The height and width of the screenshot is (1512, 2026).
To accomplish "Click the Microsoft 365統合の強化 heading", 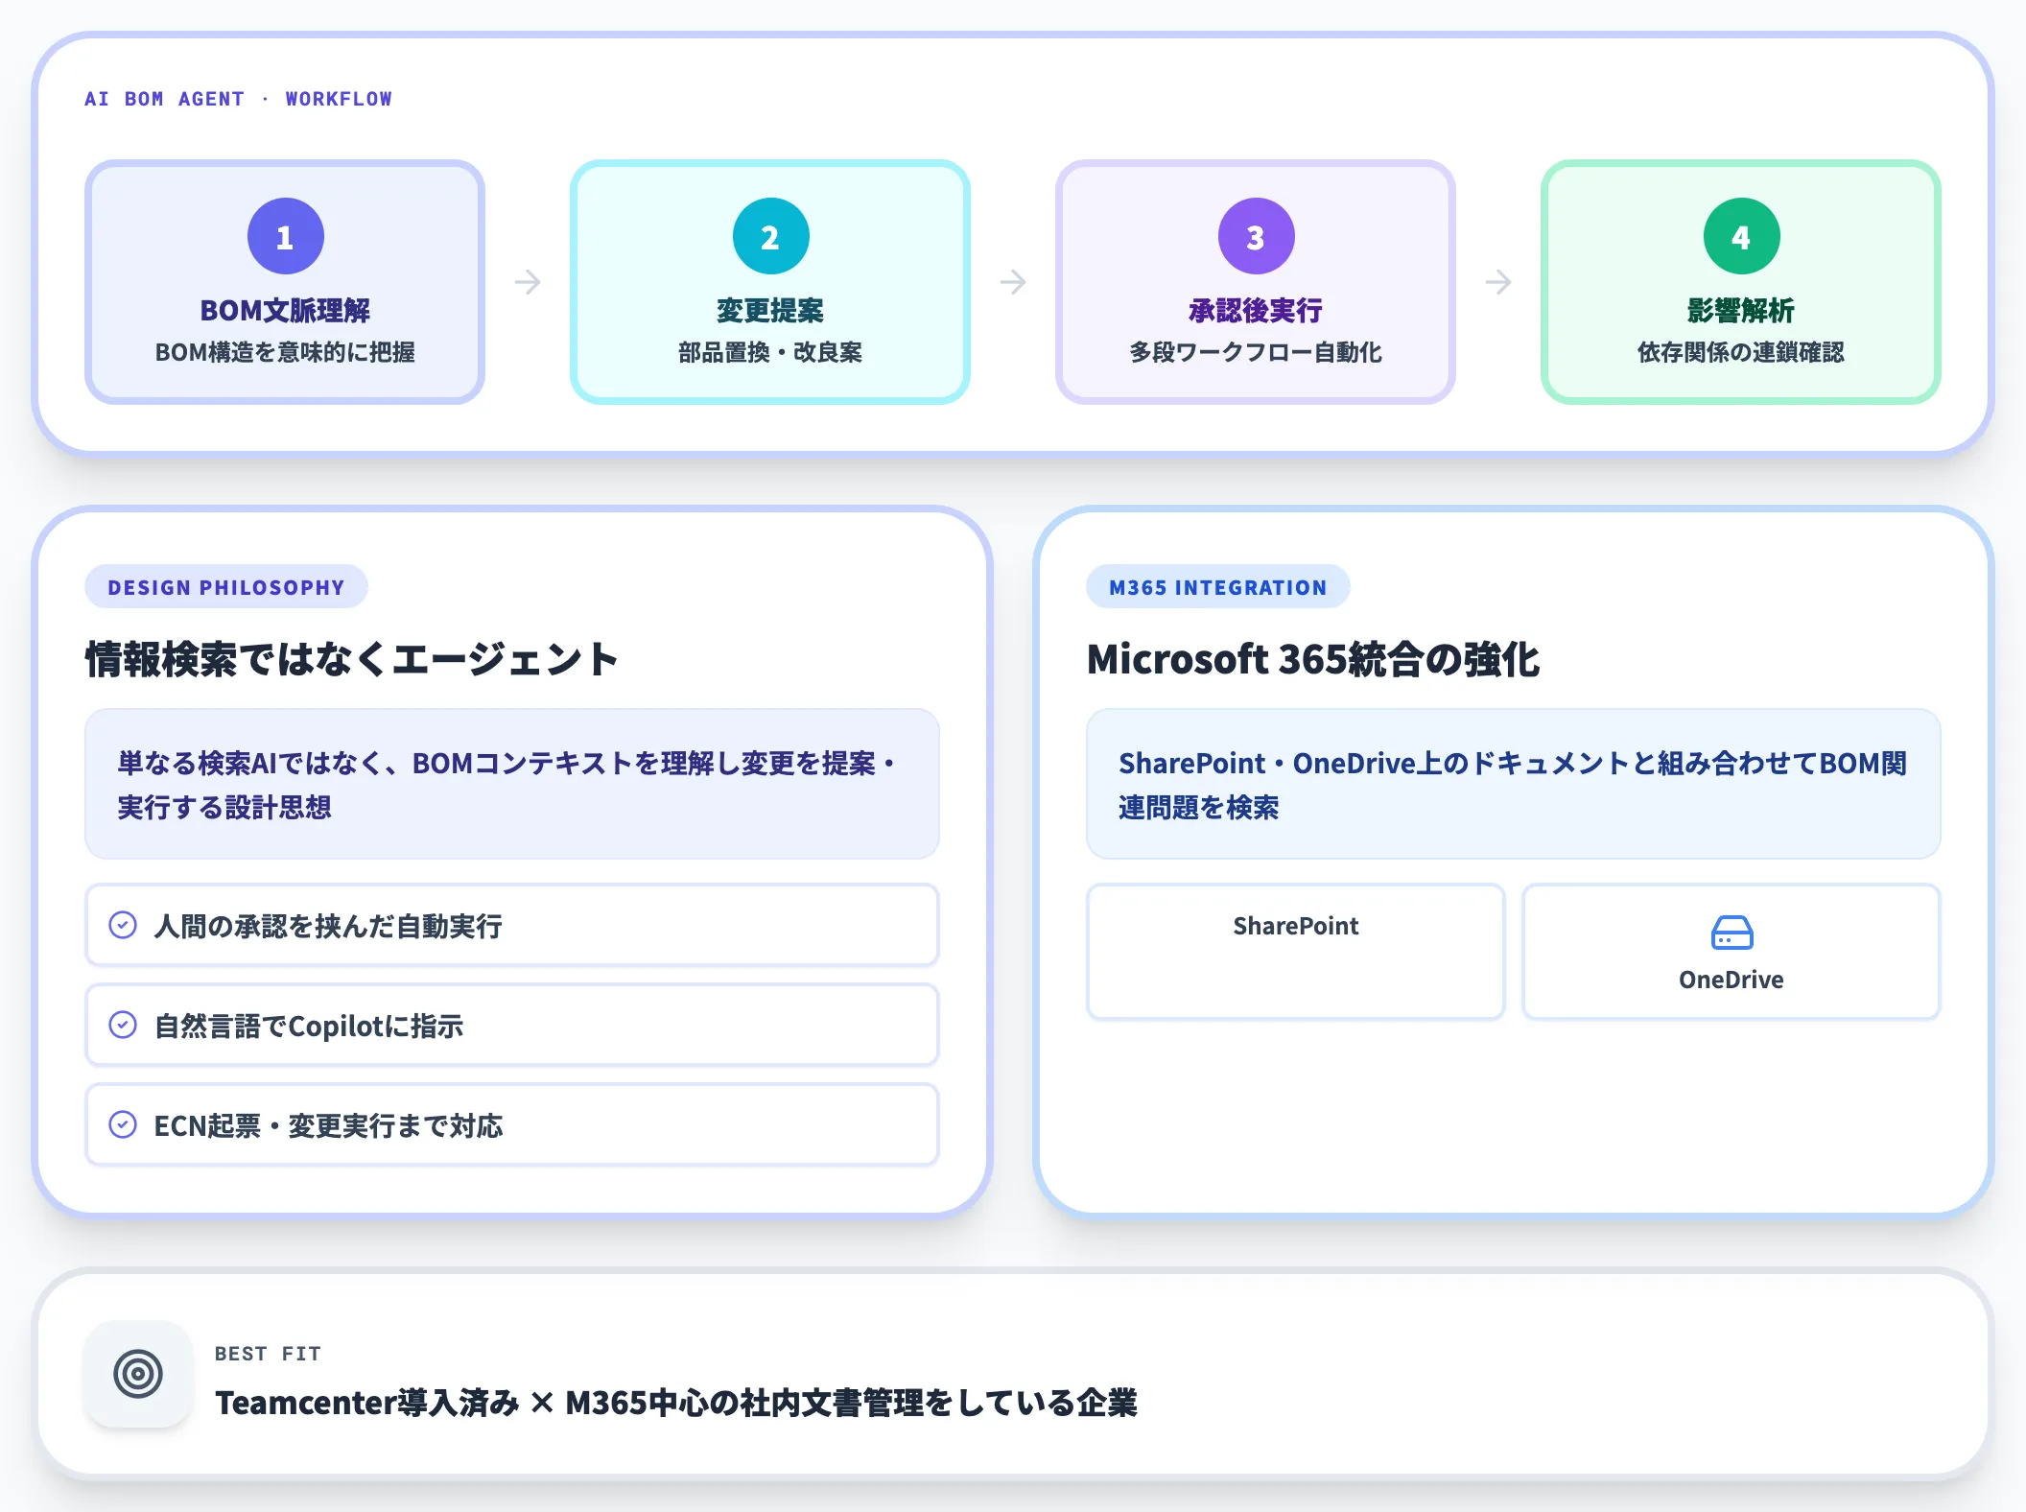I will pyautogui.click(x=1313, y=659).
